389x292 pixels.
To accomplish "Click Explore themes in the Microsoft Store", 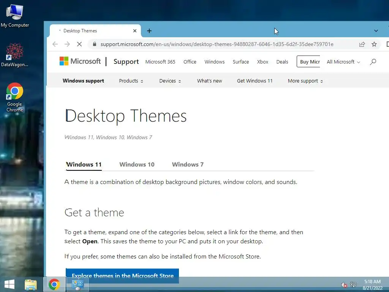I will 122,276.
